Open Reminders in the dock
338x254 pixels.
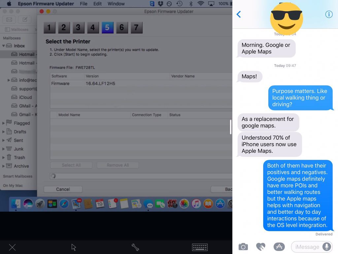tap(112, 203)
